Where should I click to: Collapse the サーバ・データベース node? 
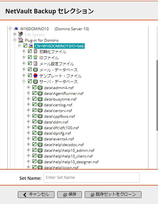[24, 81]
